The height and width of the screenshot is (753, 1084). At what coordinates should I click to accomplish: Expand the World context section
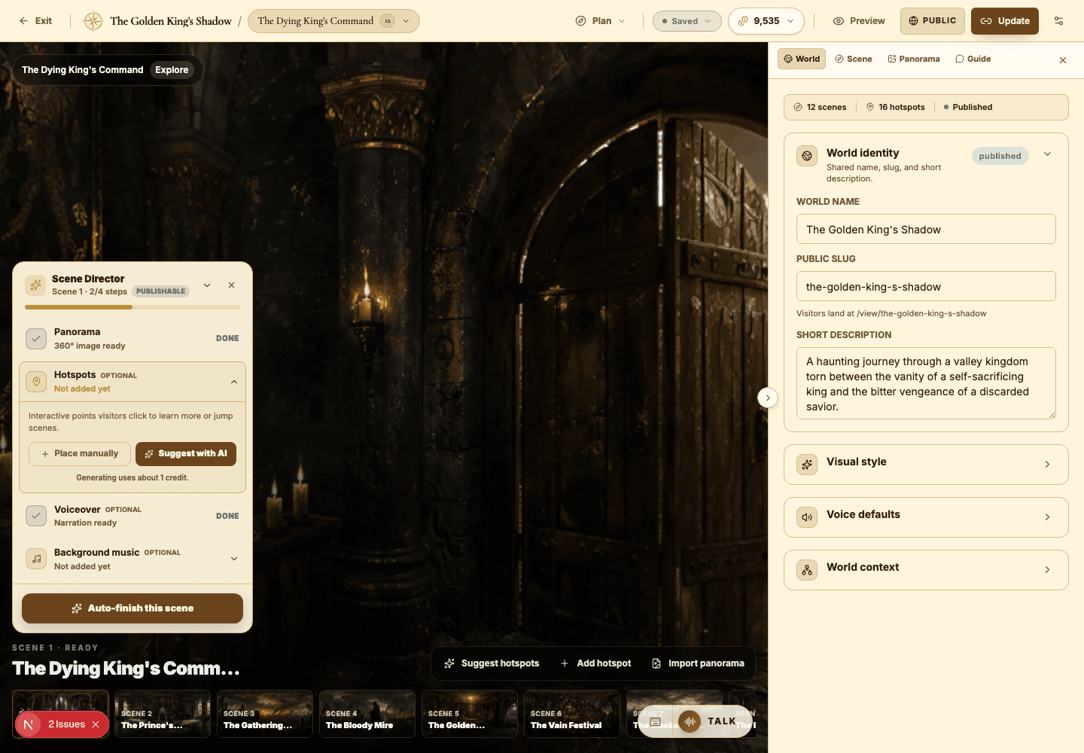tap(926, 570)
